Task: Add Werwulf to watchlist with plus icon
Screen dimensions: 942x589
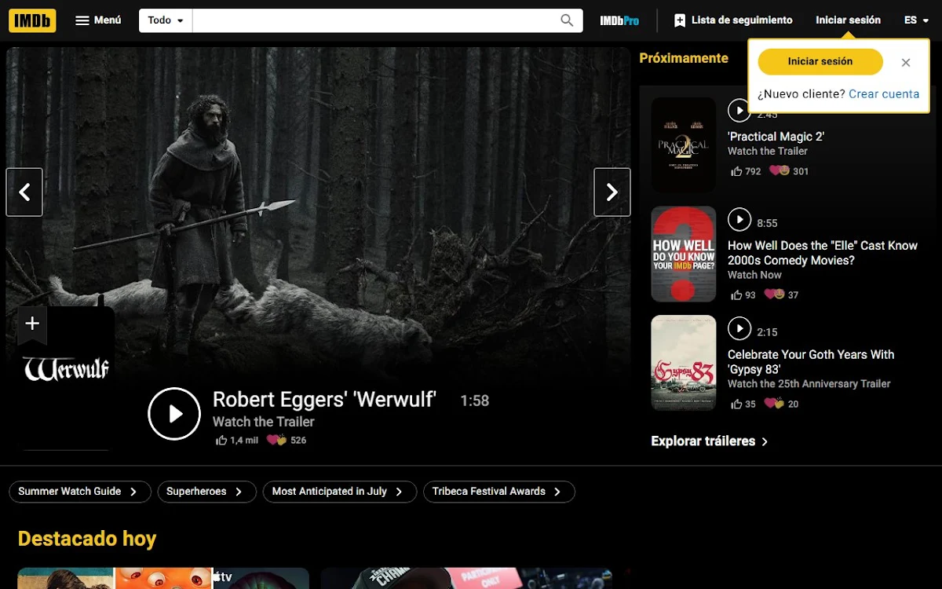Action: click(x=32, y=323)
